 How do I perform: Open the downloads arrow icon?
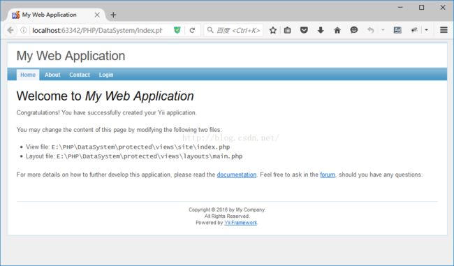point(321,30)
